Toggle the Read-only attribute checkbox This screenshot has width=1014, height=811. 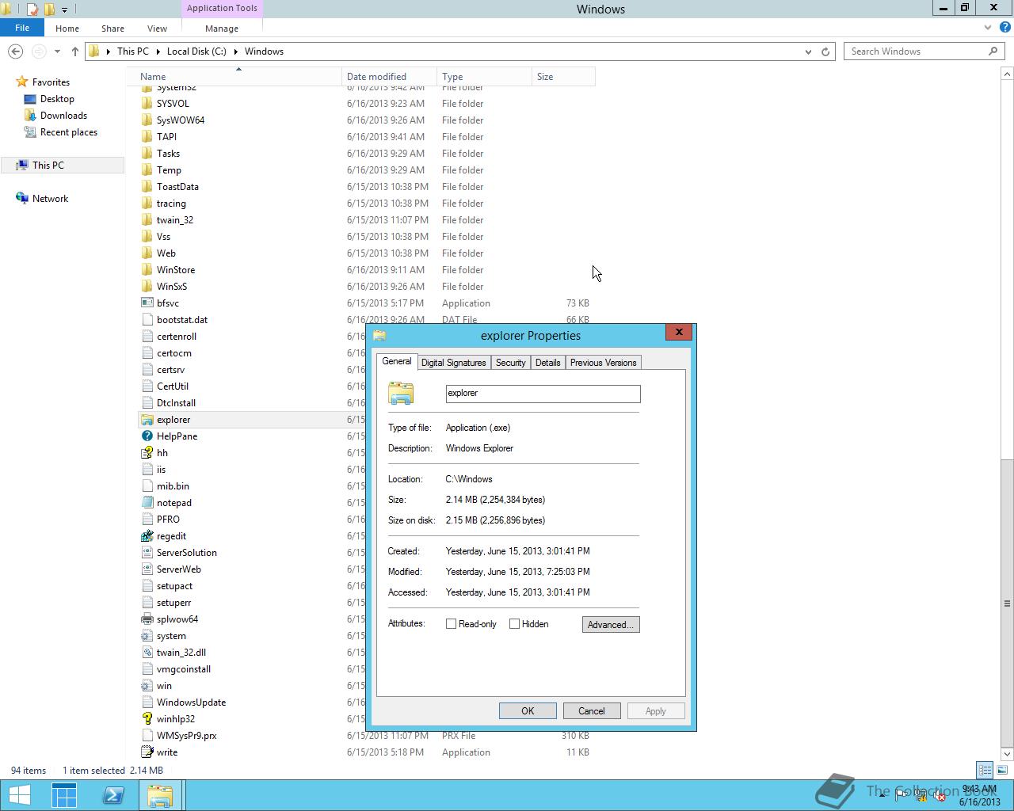452,624
